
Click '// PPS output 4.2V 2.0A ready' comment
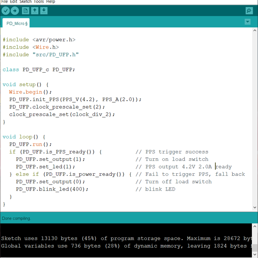pyautogui.click(x=184, y=167)
